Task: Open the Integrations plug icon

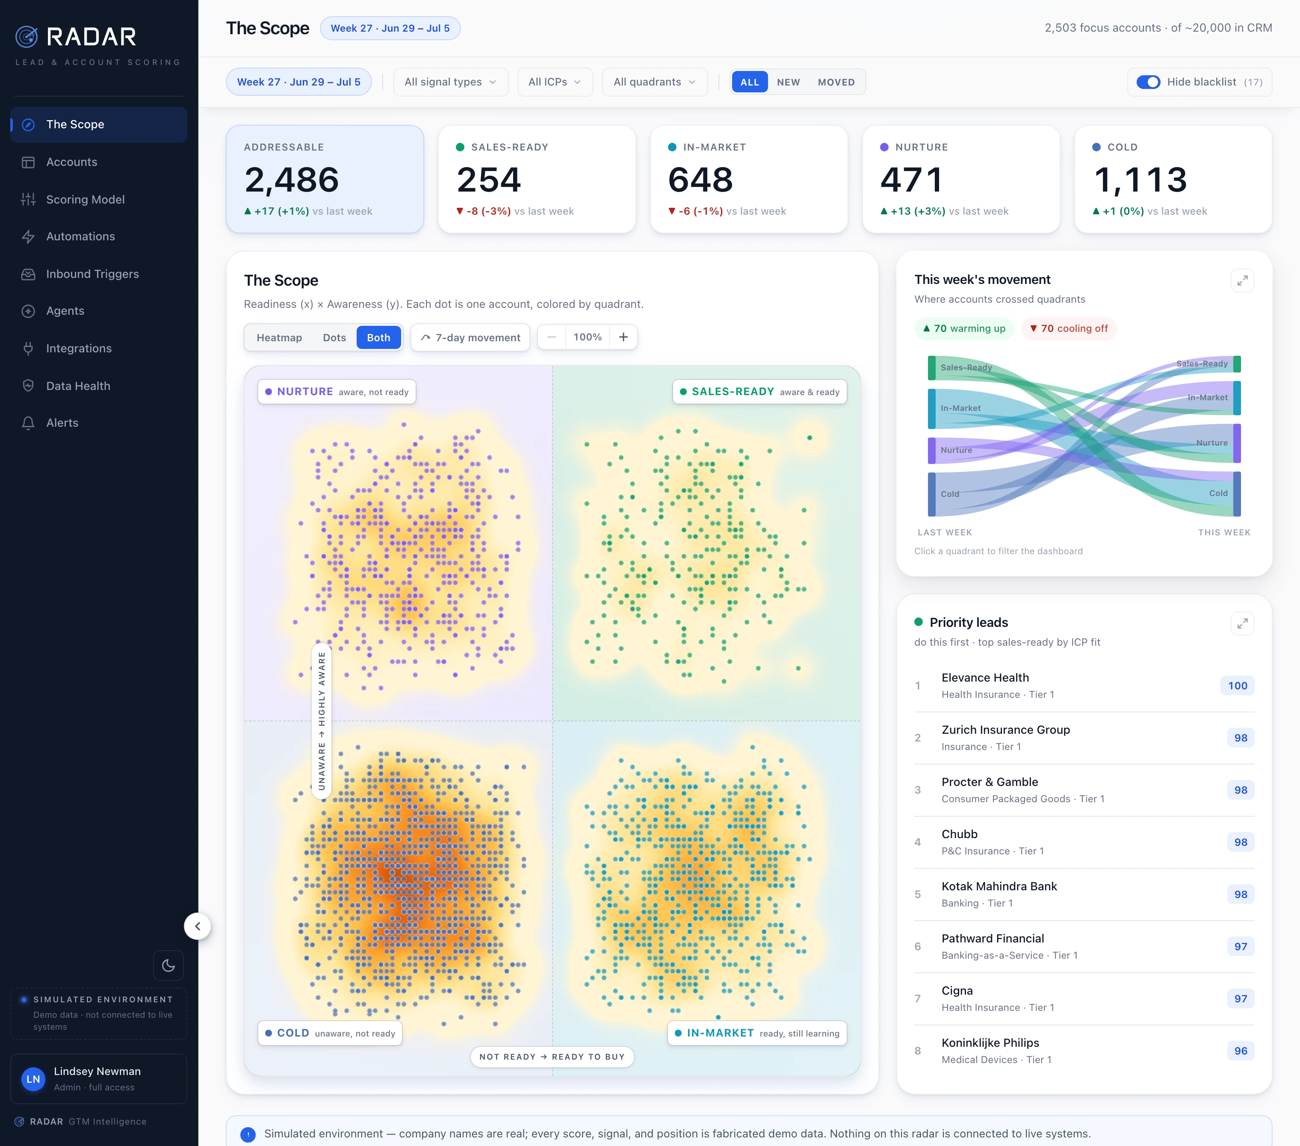Action: pos(28,349)
